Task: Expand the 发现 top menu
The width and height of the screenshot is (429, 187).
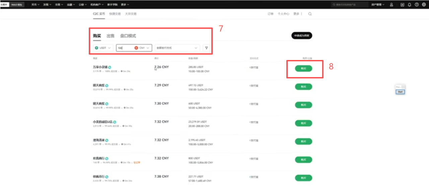Action: pos(47,5)
